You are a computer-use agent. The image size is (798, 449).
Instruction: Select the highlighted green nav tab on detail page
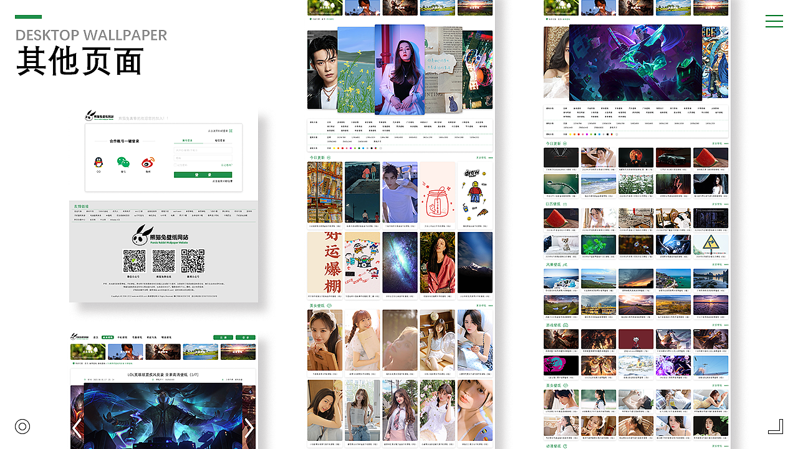pyautogui.click(x=108, y=337)
